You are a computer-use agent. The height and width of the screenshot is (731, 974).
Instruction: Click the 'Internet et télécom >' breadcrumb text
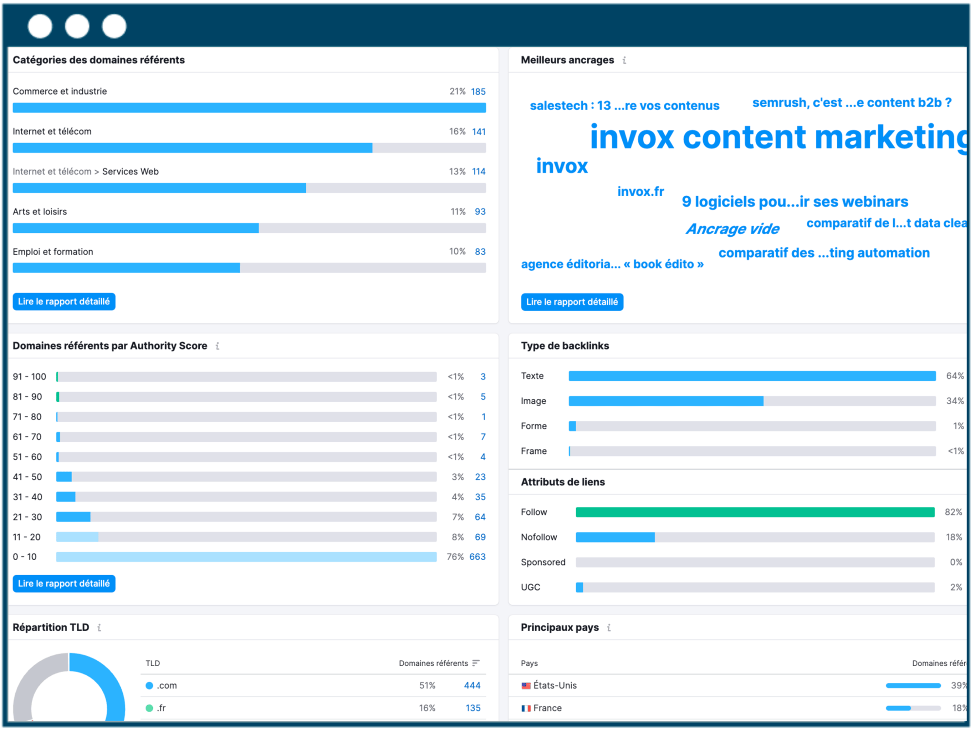tap(56, 172)
